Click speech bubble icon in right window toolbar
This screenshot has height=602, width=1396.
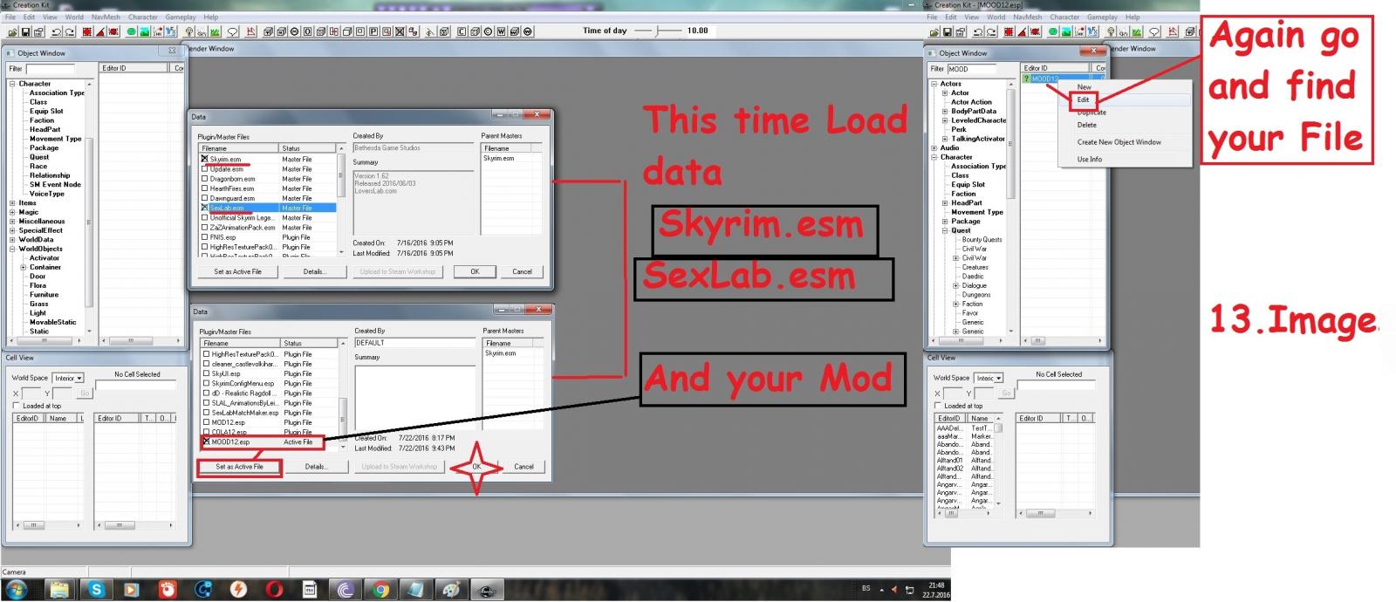tap(1154, 32)
